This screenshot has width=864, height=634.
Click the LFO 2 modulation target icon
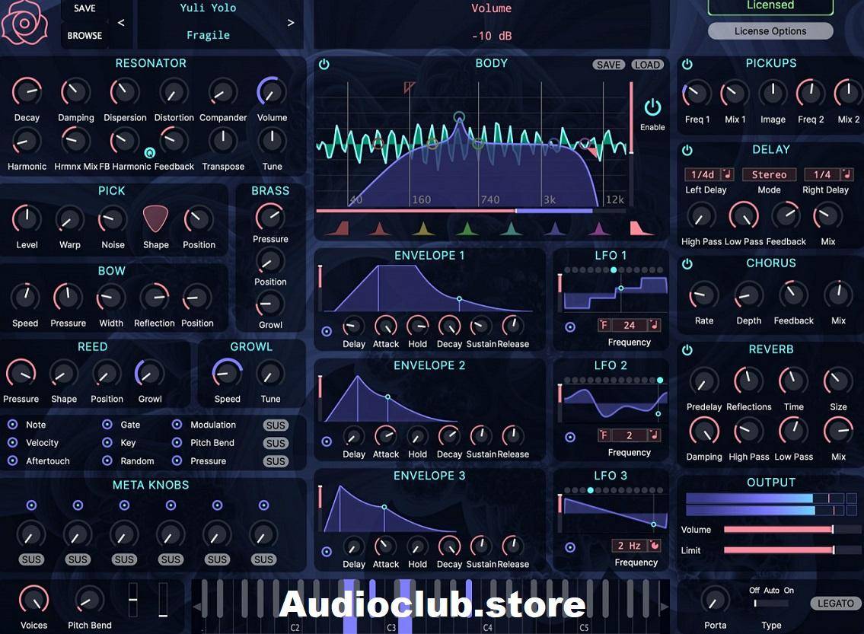click(570, 438)
